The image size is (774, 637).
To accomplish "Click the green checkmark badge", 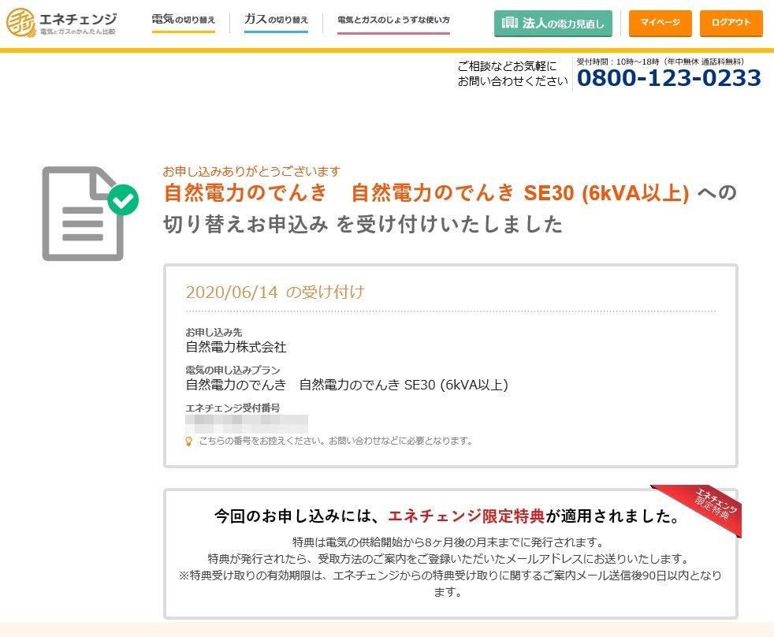I will 123,199.
